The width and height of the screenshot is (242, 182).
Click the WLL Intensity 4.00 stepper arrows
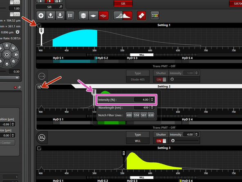(x=196, y=134)
